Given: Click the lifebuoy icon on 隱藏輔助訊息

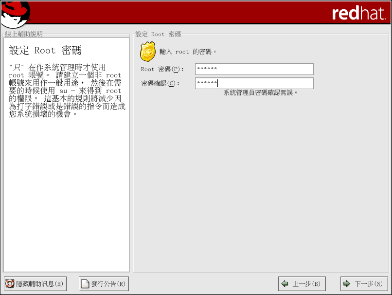Looking at the screenshot, I should click(10, 284).
